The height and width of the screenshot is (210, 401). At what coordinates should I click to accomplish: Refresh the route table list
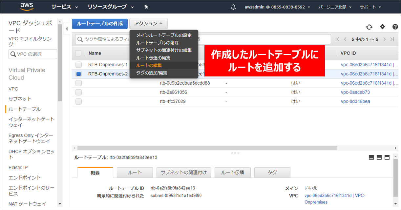pyautogui.click(x=369, y=27)
